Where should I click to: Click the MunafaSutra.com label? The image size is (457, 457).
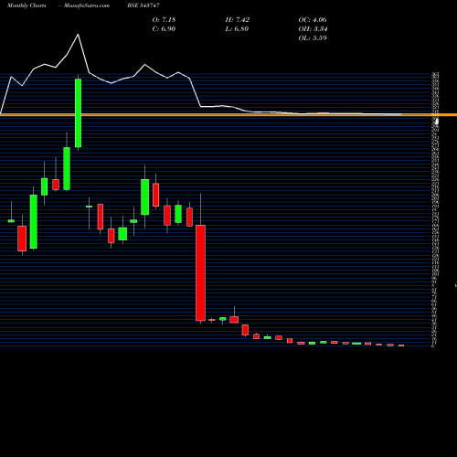[87, 5]
